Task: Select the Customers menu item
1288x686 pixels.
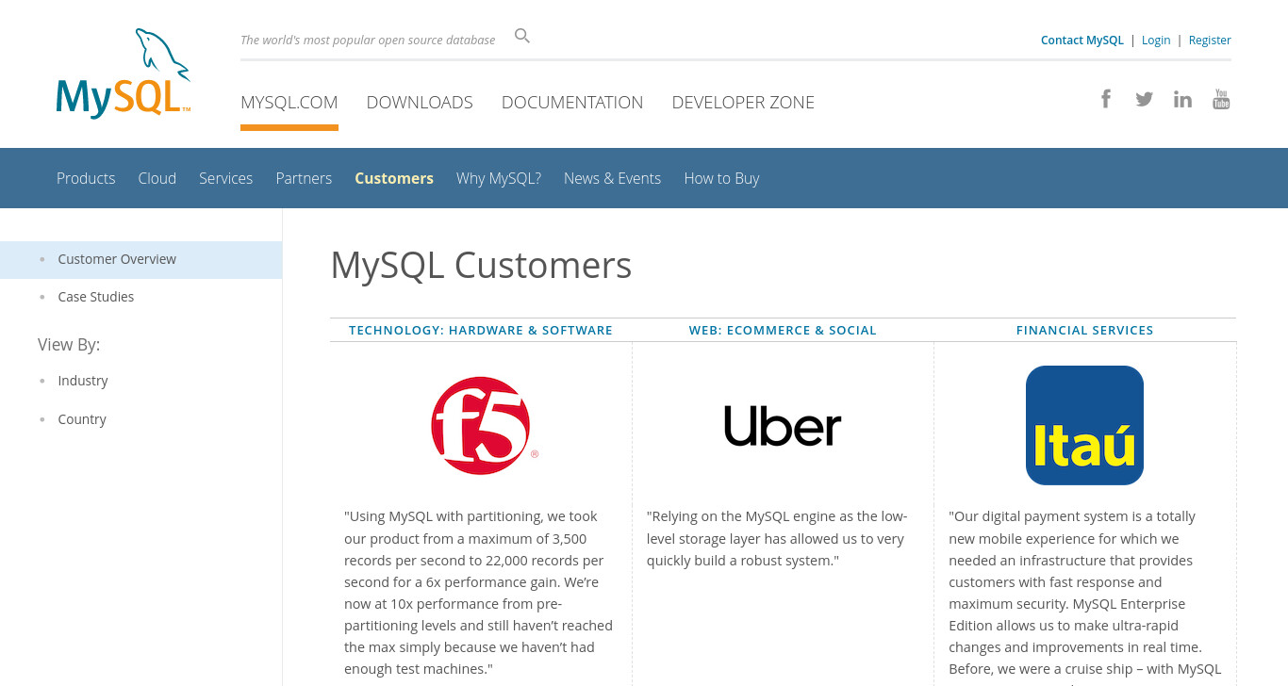Action: [394, 178]
